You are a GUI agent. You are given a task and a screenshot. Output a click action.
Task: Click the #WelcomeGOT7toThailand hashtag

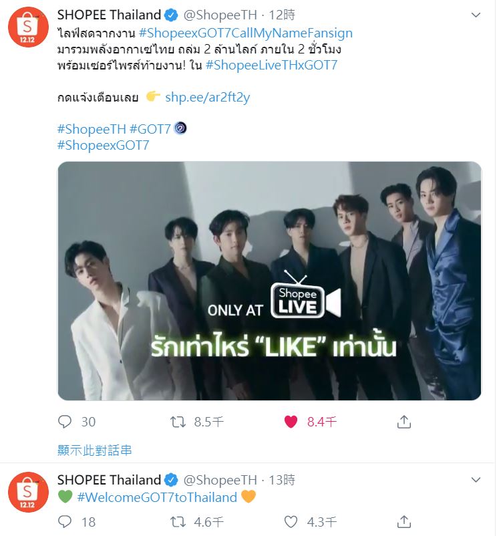157,497
